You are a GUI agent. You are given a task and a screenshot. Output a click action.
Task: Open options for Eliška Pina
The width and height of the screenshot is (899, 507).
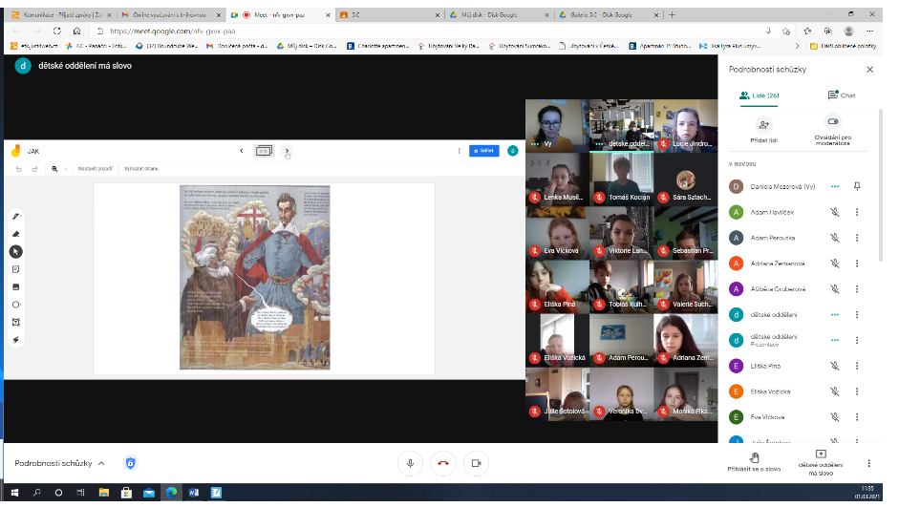[857, 366]
